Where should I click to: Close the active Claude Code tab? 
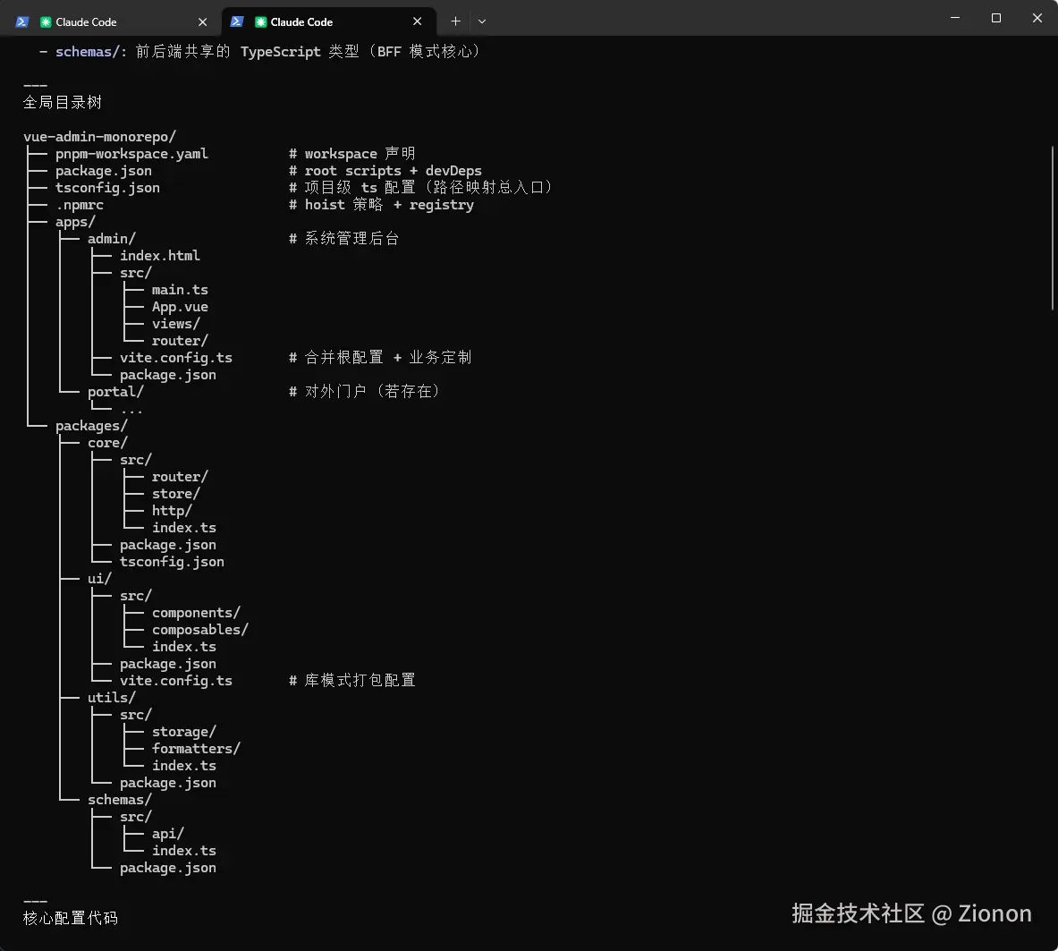(x=417, y=21)
